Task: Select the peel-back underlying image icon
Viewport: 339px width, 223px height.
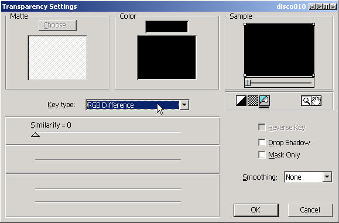Action: click(265, 101)
